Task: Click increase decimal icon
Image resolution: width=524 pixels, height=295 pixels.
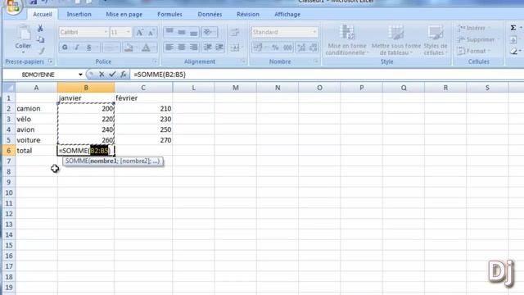Action: [301, 48]
